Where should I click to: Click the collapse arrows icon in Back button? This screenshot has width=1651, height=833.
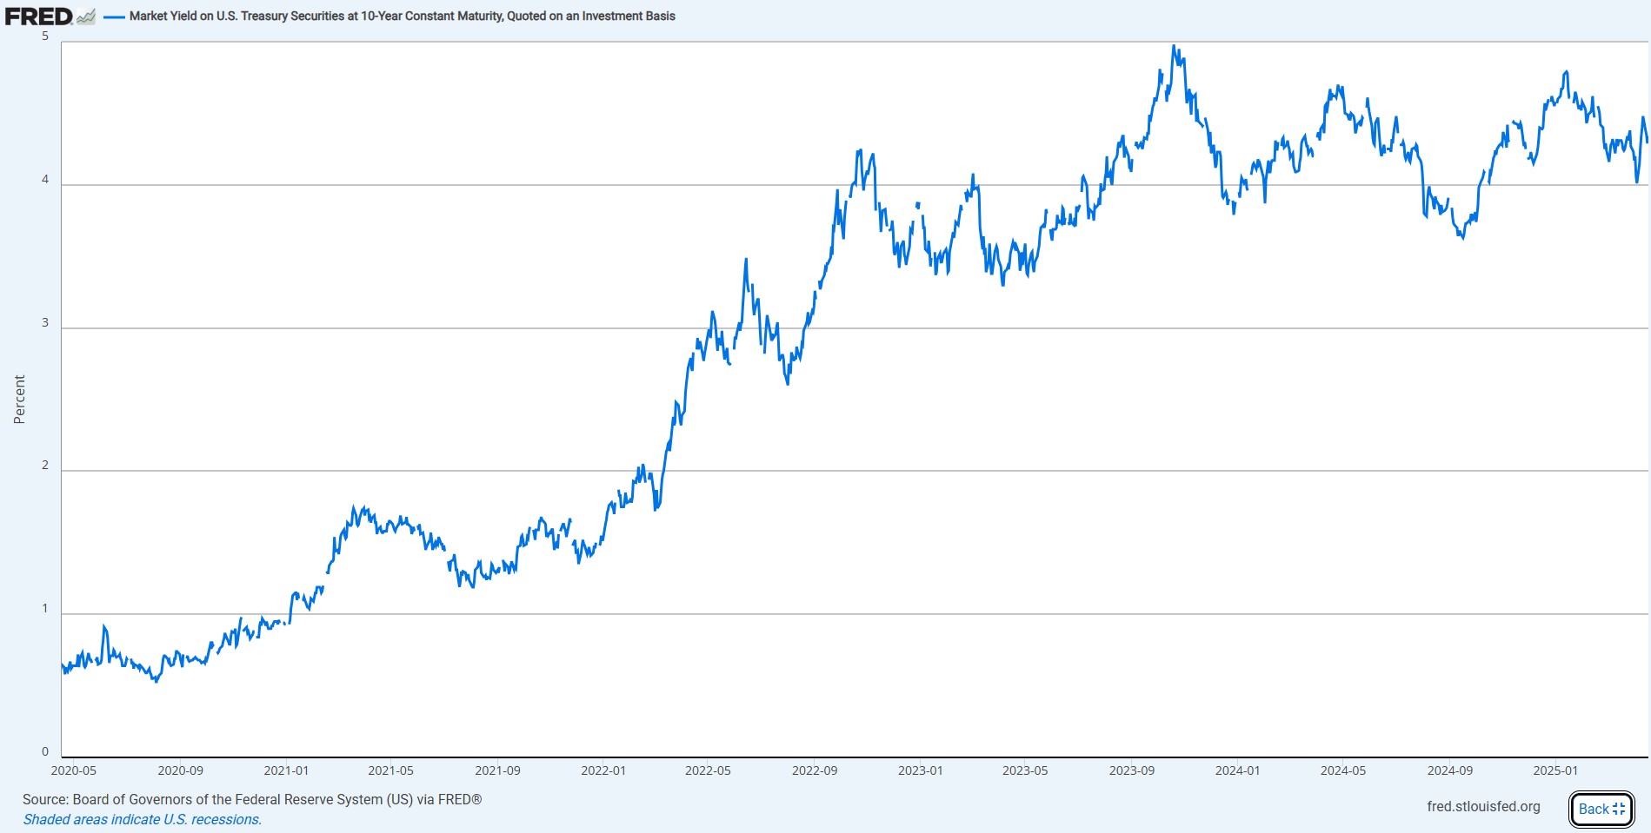click(x=1619, y=809)
